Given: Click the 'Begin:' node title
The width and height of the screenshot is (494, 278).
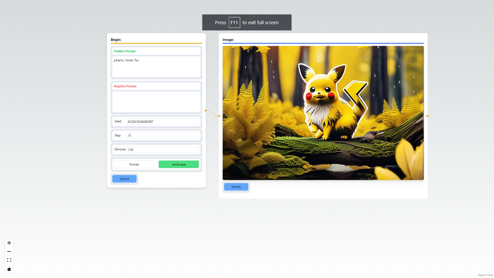Looking at the screenshot, I should point(116,40).
